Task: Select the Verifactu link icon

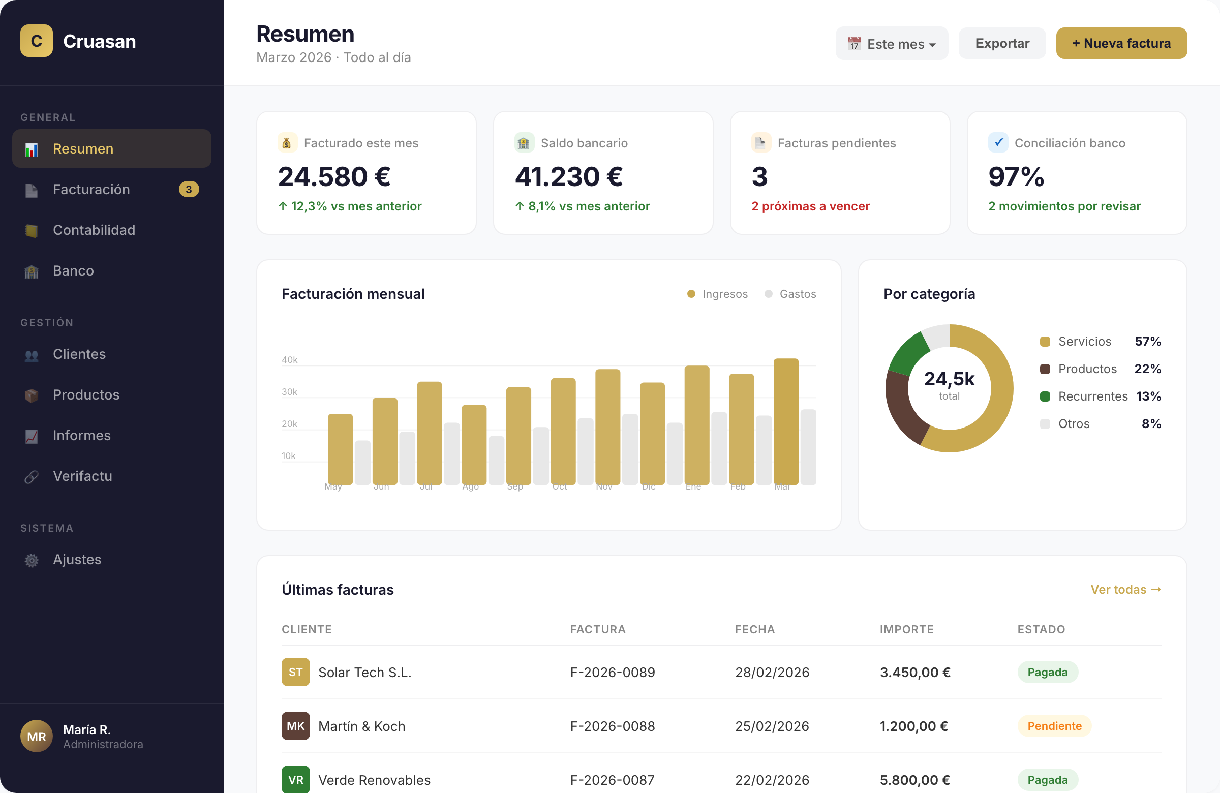Action: (32, 476)
